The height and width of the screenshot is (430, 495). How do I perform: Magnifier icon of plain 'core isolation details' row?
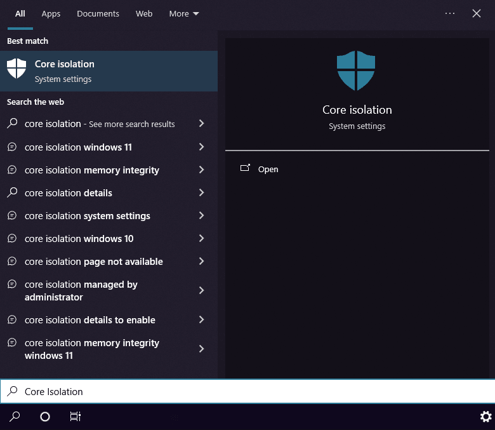point(12,192)
